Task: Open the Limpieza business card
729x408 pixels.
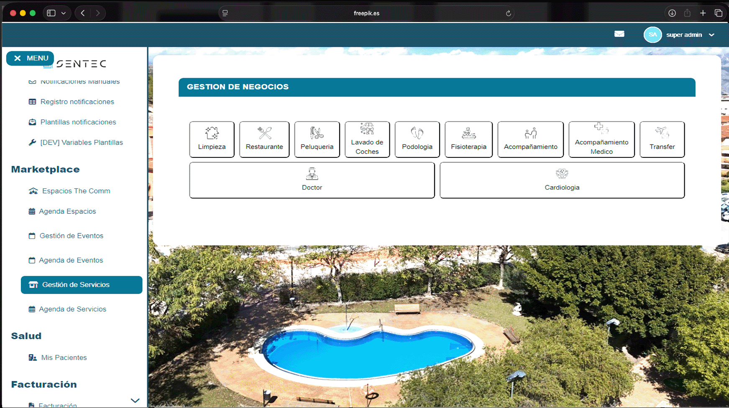Action: (212, 139)
